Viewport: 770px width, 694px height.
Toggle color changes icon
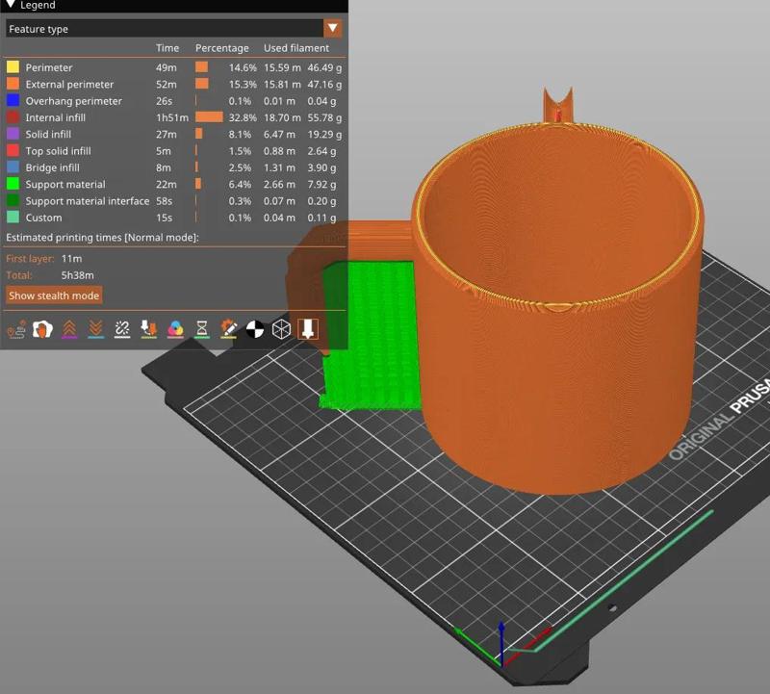(x=175, y=330)
